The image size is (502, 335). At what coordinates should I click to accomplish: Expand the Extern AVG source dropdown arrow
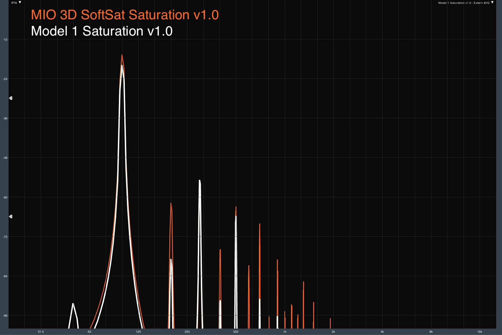[492, 2]
